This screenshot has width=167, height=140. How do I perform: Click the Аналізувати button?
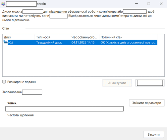point(117,83)
